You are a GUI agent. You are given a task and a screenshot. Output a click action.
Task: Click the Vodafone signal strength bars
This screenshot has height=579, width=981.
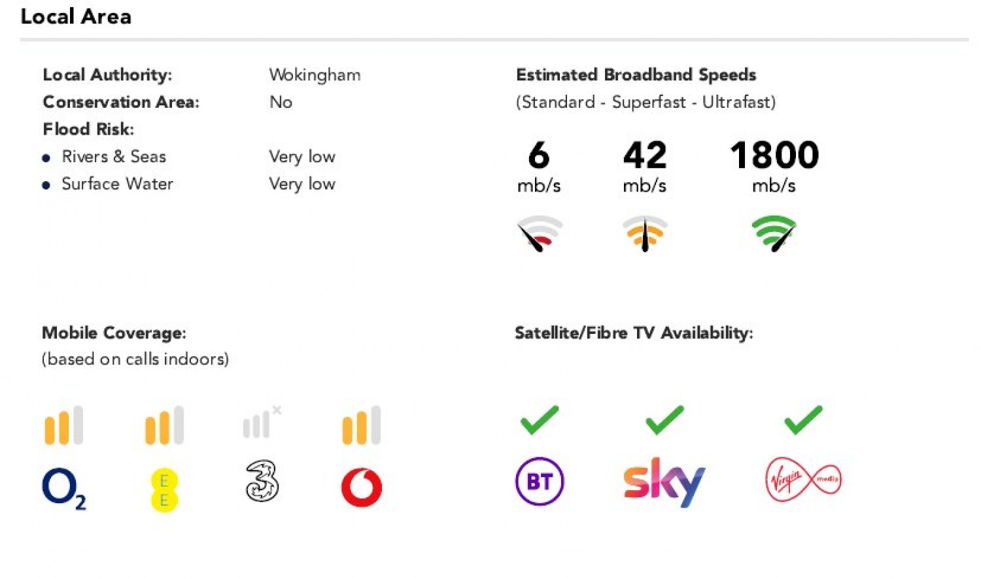coord(362,425)
